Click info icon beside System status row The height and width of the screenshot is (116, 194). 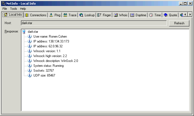coord(30,66)
